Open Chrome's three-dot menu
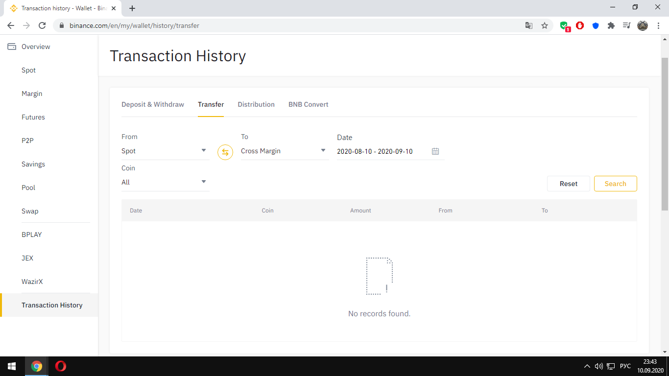The height and width of the screenshot is (376, 669). coord(658,25)
